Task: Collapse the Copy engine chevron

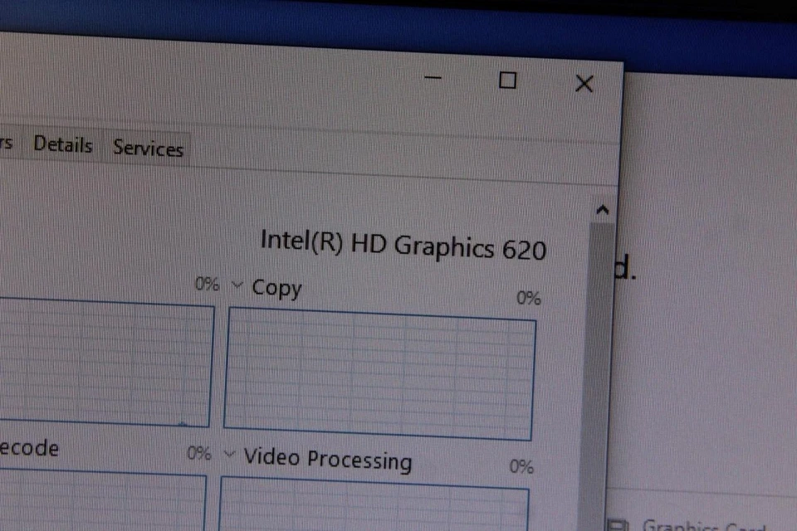Action: 236,285
